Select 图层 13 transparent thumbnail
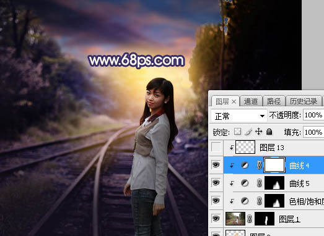 point(245,147)
